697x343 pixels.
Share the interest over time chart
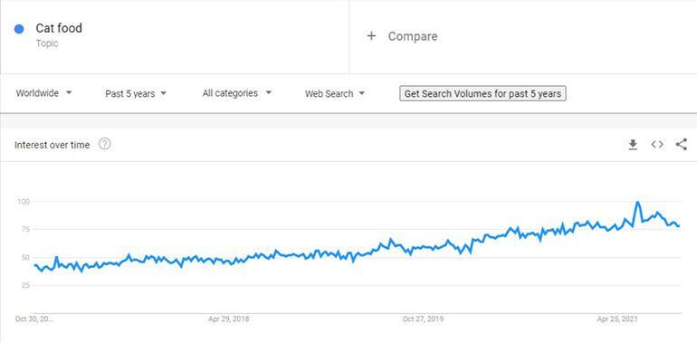[x=681, y=145]
